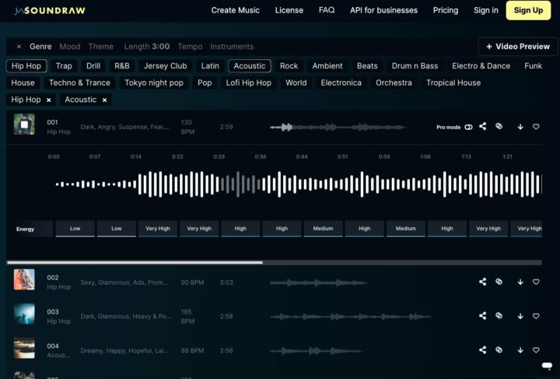This screenshot has width=560, height=379.
Task: Click share icon for track 004
Action: (x=482, y=350)
